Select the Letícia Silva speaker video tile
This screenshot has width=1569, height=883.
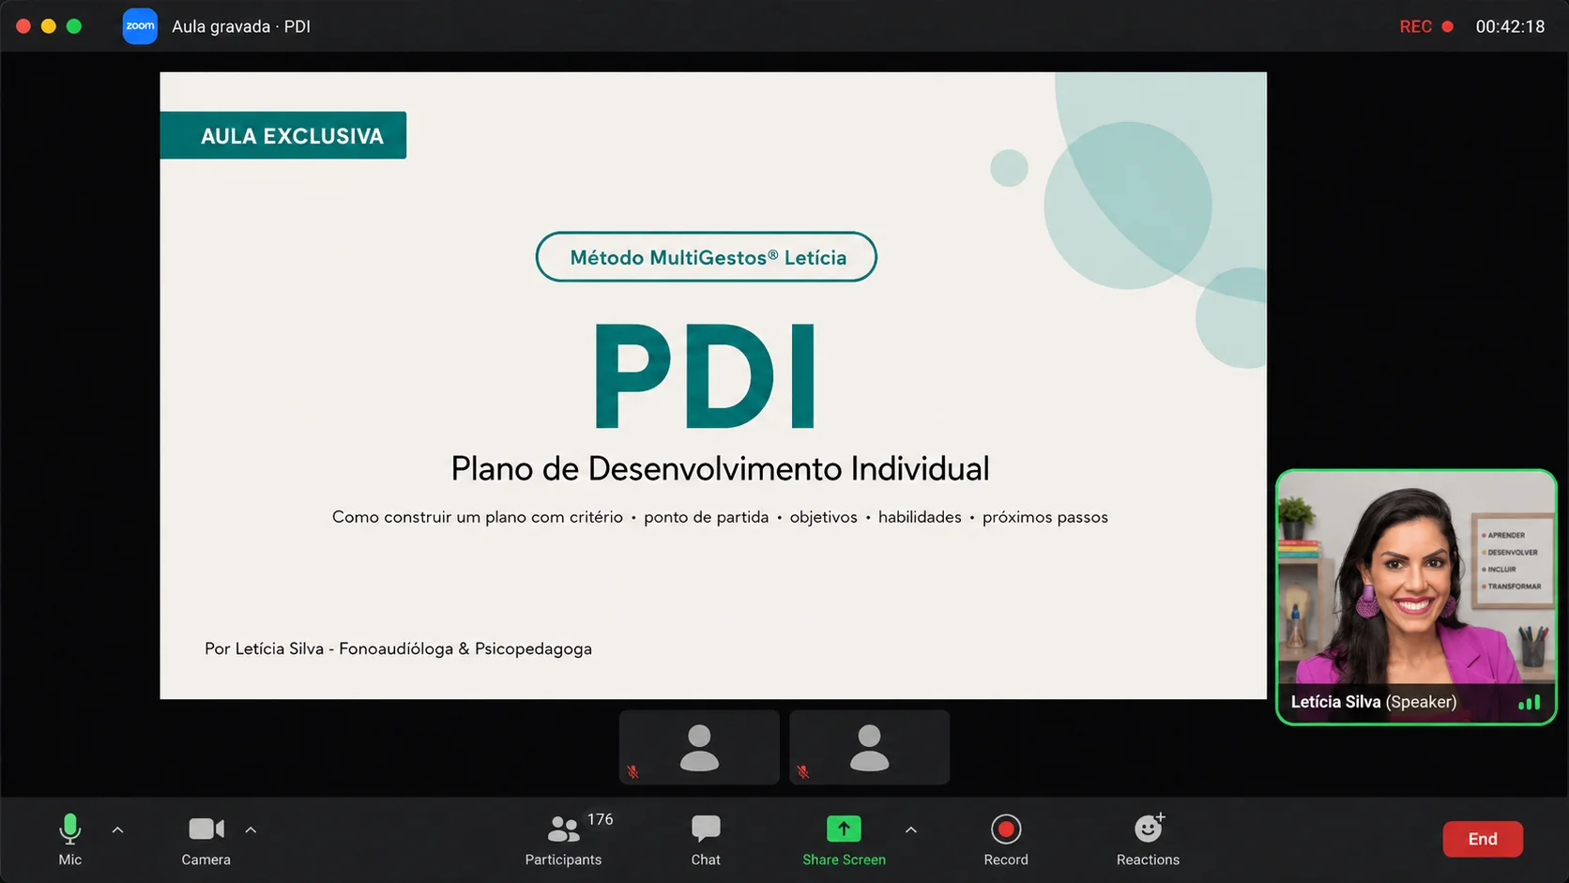(x=1416, y=597)
